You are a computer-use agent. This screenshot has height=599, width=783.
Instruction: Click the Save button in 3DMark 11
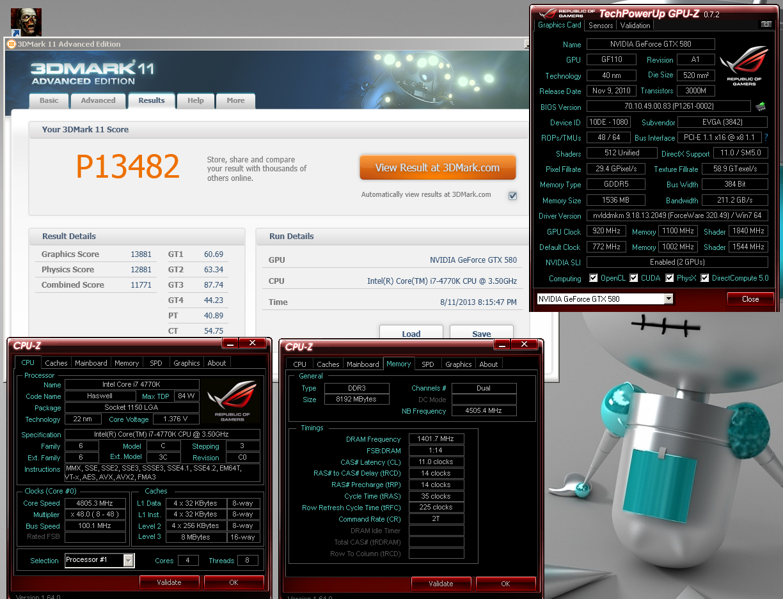[482, 333]
